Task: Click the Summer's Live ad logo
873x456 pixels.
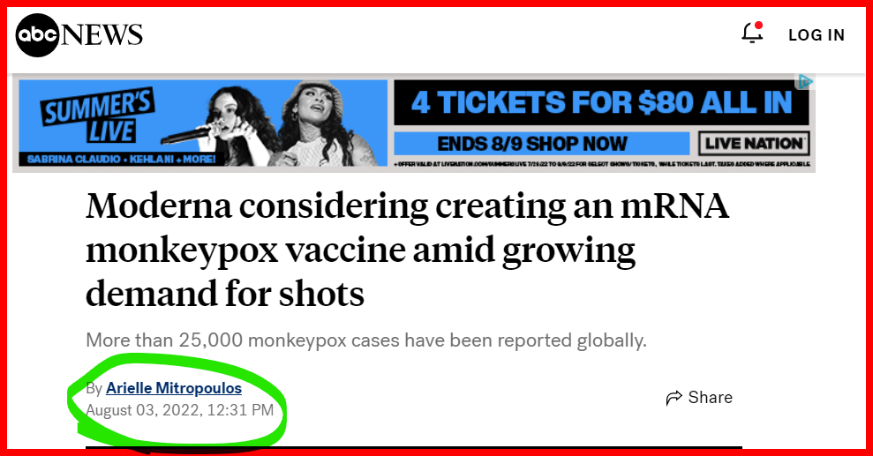Action: click(99, 116)
